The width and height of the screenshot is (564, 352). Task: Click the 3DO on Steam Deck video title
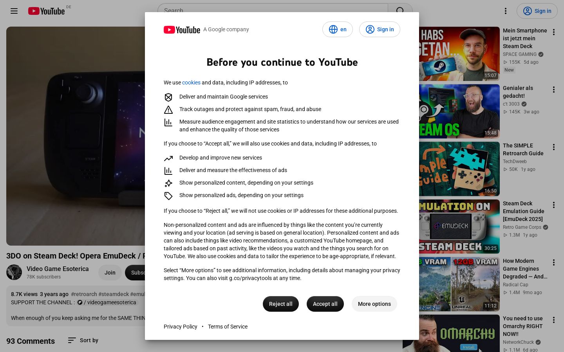(x=76, y=256)
